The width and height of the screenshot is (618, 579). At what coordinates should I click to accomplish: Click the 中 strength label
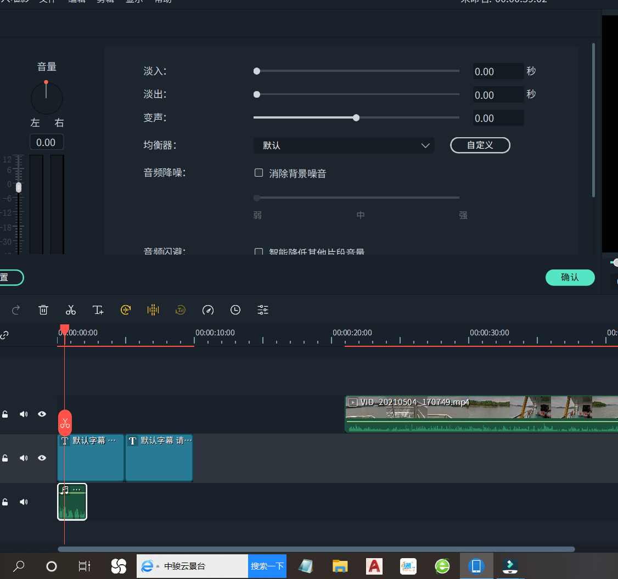tap(360, 215)
